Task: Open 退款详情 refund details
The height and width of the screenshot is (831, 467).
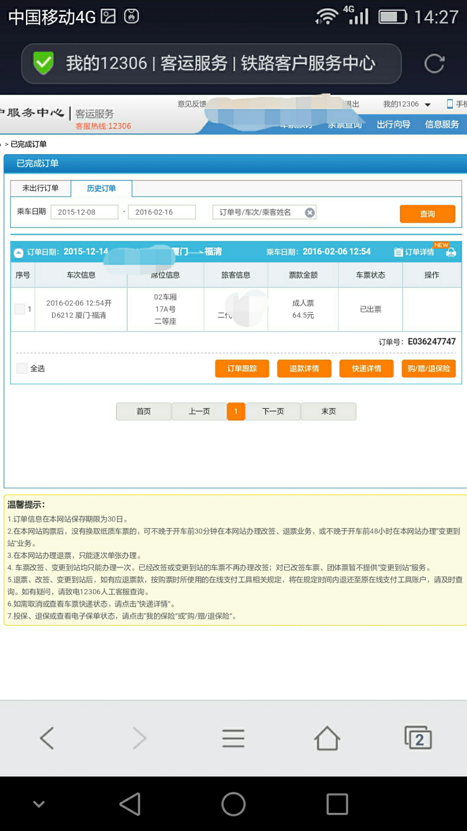Action: (304, 369)
